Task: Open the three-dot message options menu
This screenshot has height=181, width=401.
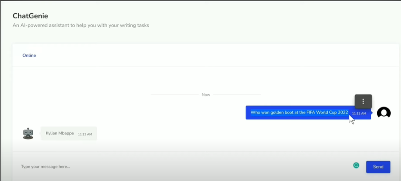Action: (363, 101)
